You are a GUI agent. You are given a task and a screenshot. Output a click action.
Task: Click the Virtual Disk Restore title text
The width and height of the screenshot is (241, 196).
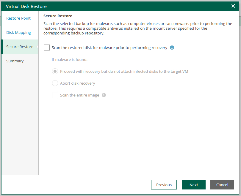tap(26, 7)
